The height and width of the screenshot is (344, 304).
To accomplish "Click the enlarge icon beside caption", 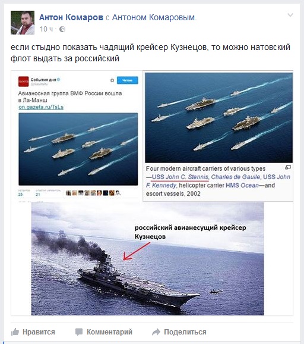I will 288,167.
